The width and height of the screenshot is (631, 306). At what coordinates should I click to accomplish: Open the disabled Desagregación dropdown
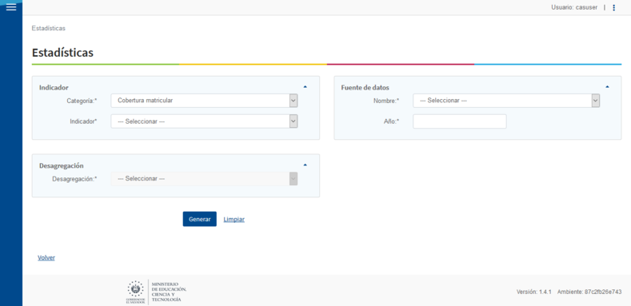click(205, 178)
